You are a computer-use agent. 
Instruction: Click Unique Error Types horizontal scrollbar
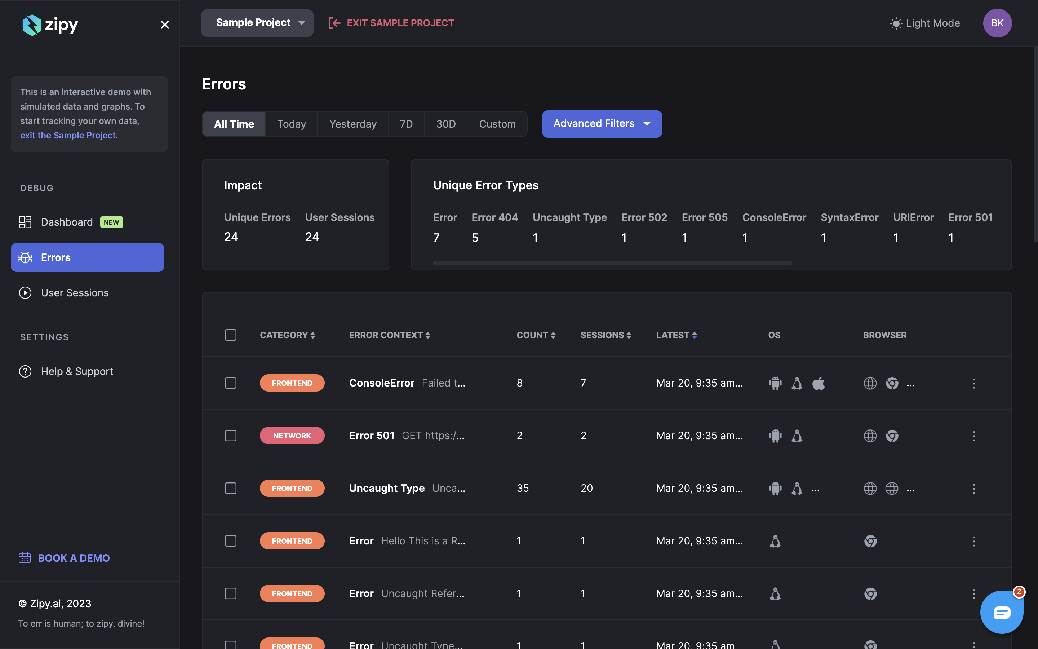click(x=612, y=263)
